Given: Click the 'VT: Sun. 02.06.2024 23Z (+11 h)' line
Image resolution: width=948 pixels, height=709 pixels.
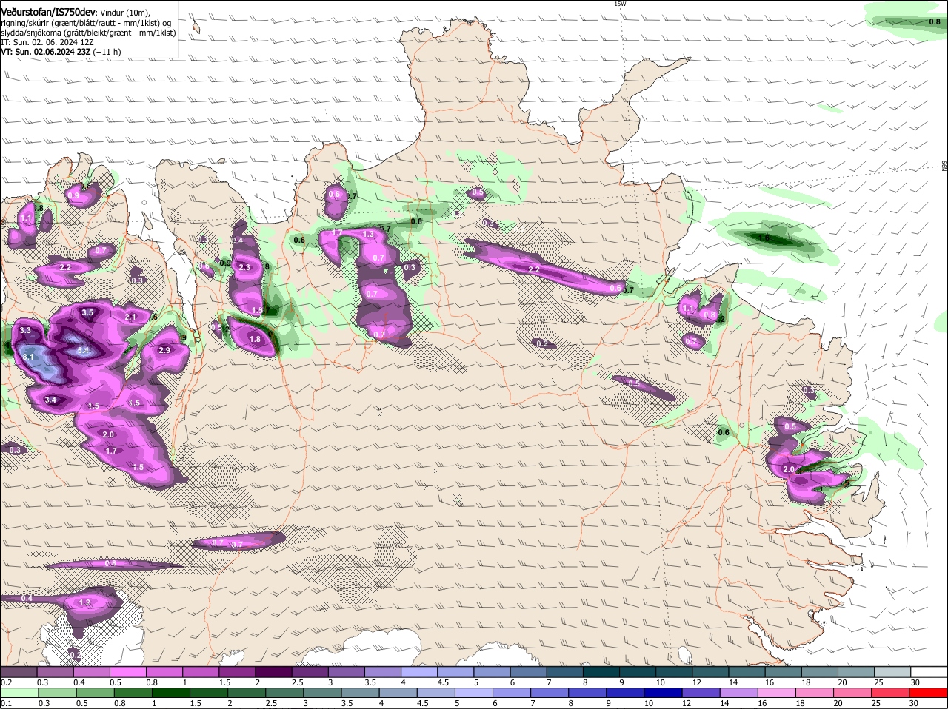Looking at the screenshot, I should pyautogui.click(x=61, y=52).
